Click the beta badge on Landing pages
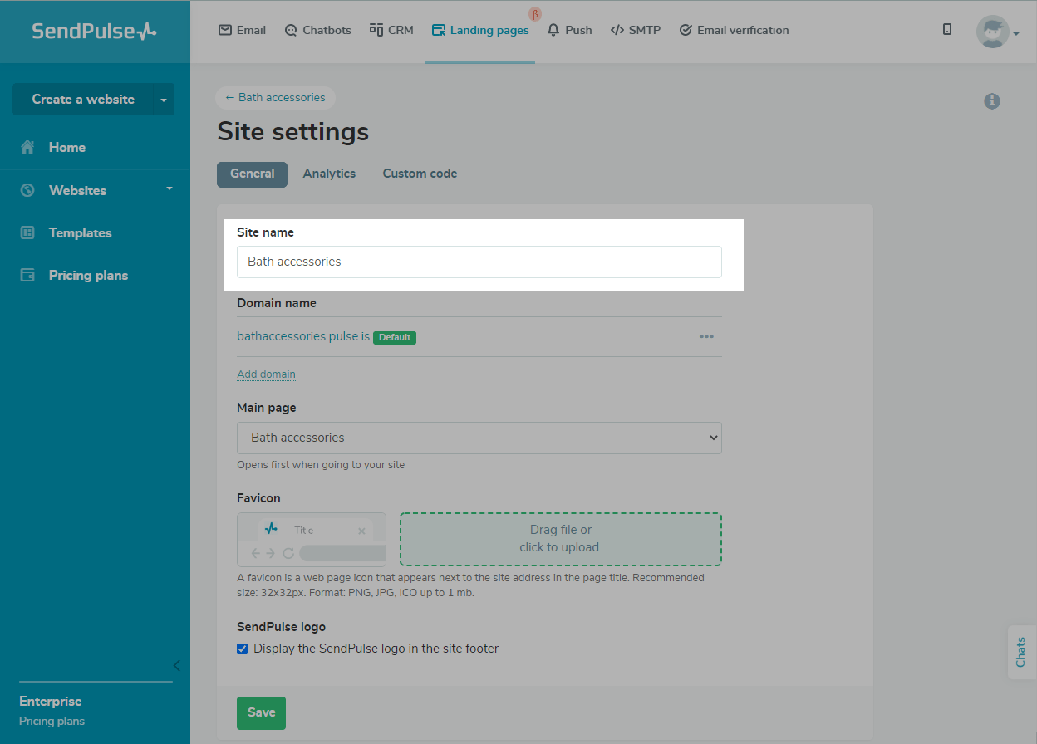 coord(535,13)
